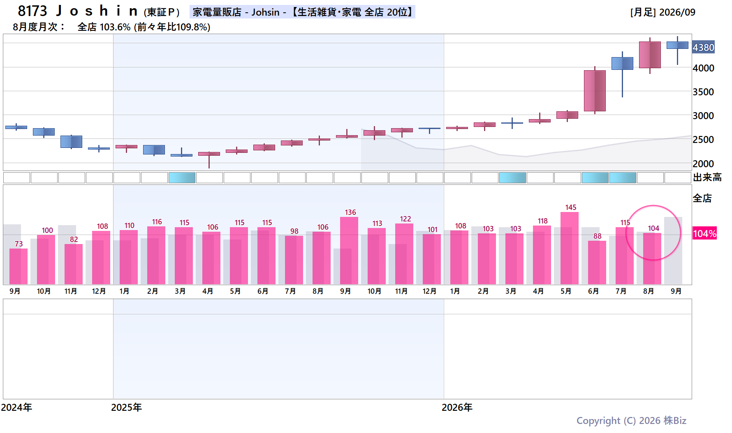This screenshot has width=732, height=433.
Task: Click the 3000 price axis label
Action: 703,116
